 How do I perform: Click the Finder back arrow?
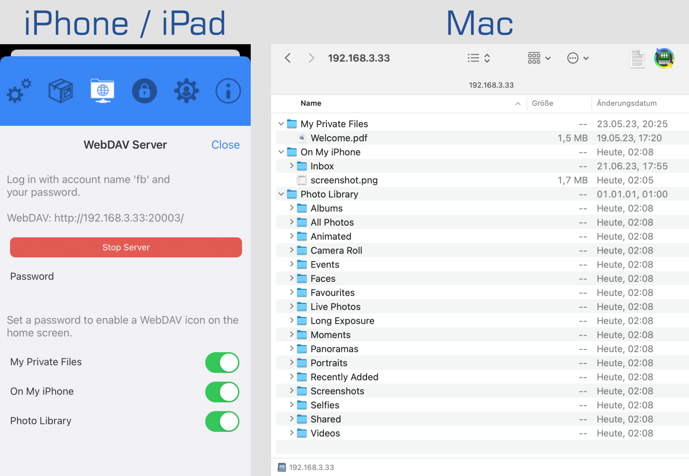coord(288,58)
